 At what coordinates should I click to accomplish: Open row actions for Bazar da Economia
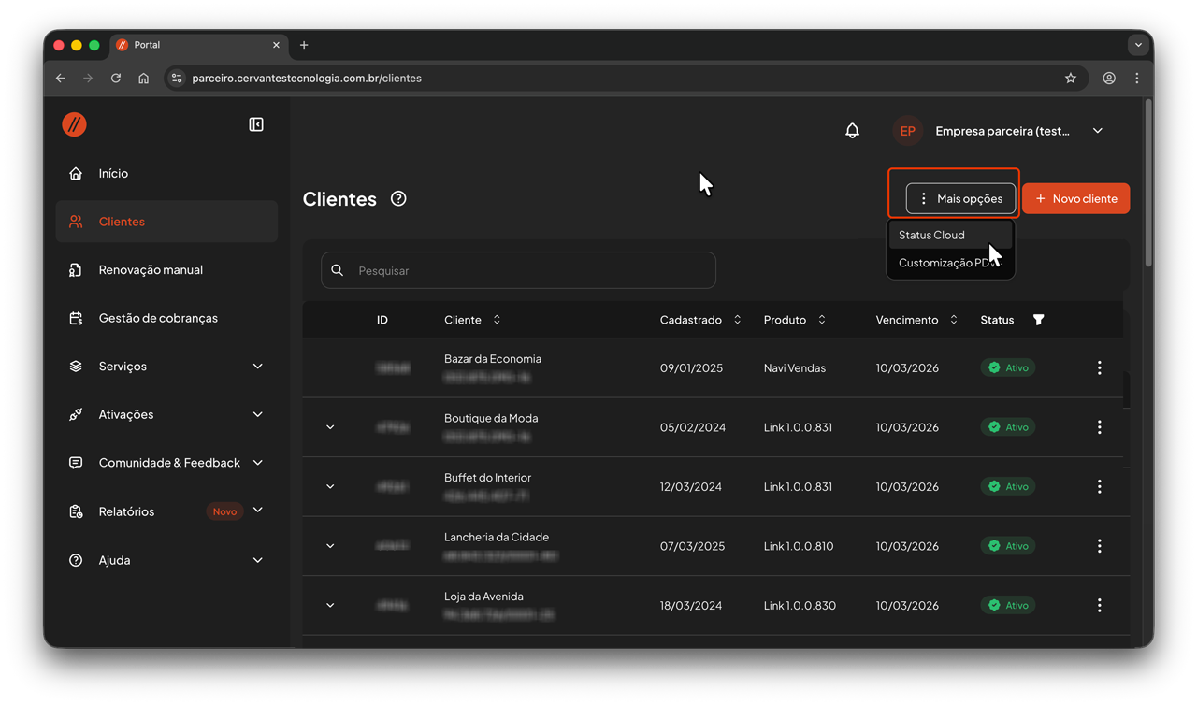[1099, 368]
